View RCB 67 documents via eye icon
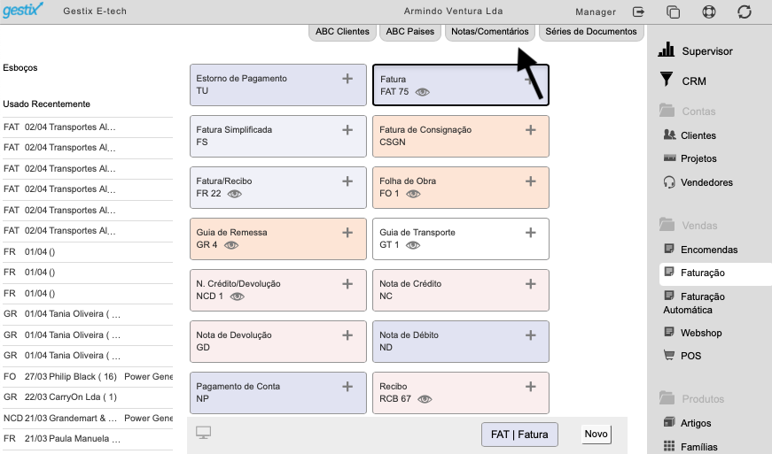The width and height of the screenshot is (772, 454). [425, 399]
